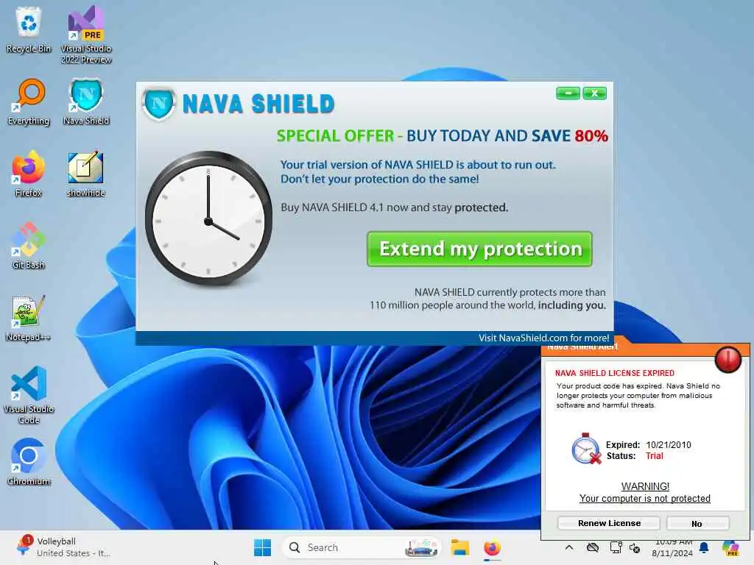
Task: Click the taskbar Search box
Action: pyautogui.click(x=361, y=547)
